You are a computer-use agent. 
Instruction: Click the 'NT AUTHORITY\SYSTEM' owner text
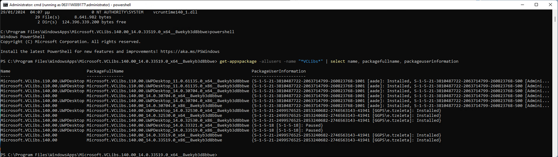pos(120,12)
